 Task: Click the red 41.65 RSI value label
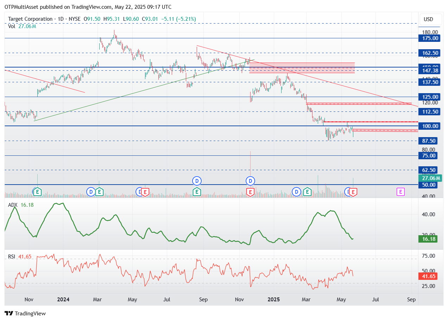pyautogui.click(x=429, y=276)
